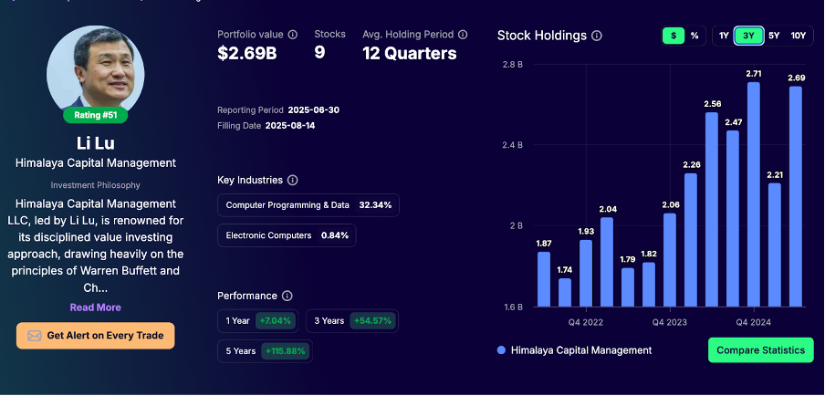
Task: Click the +115.88% performance value
Action: [285, 351]
